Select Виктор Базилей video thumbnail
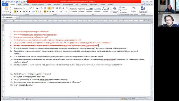The width and height of the screenshot is (179, 101). click(x=168, y=20)
